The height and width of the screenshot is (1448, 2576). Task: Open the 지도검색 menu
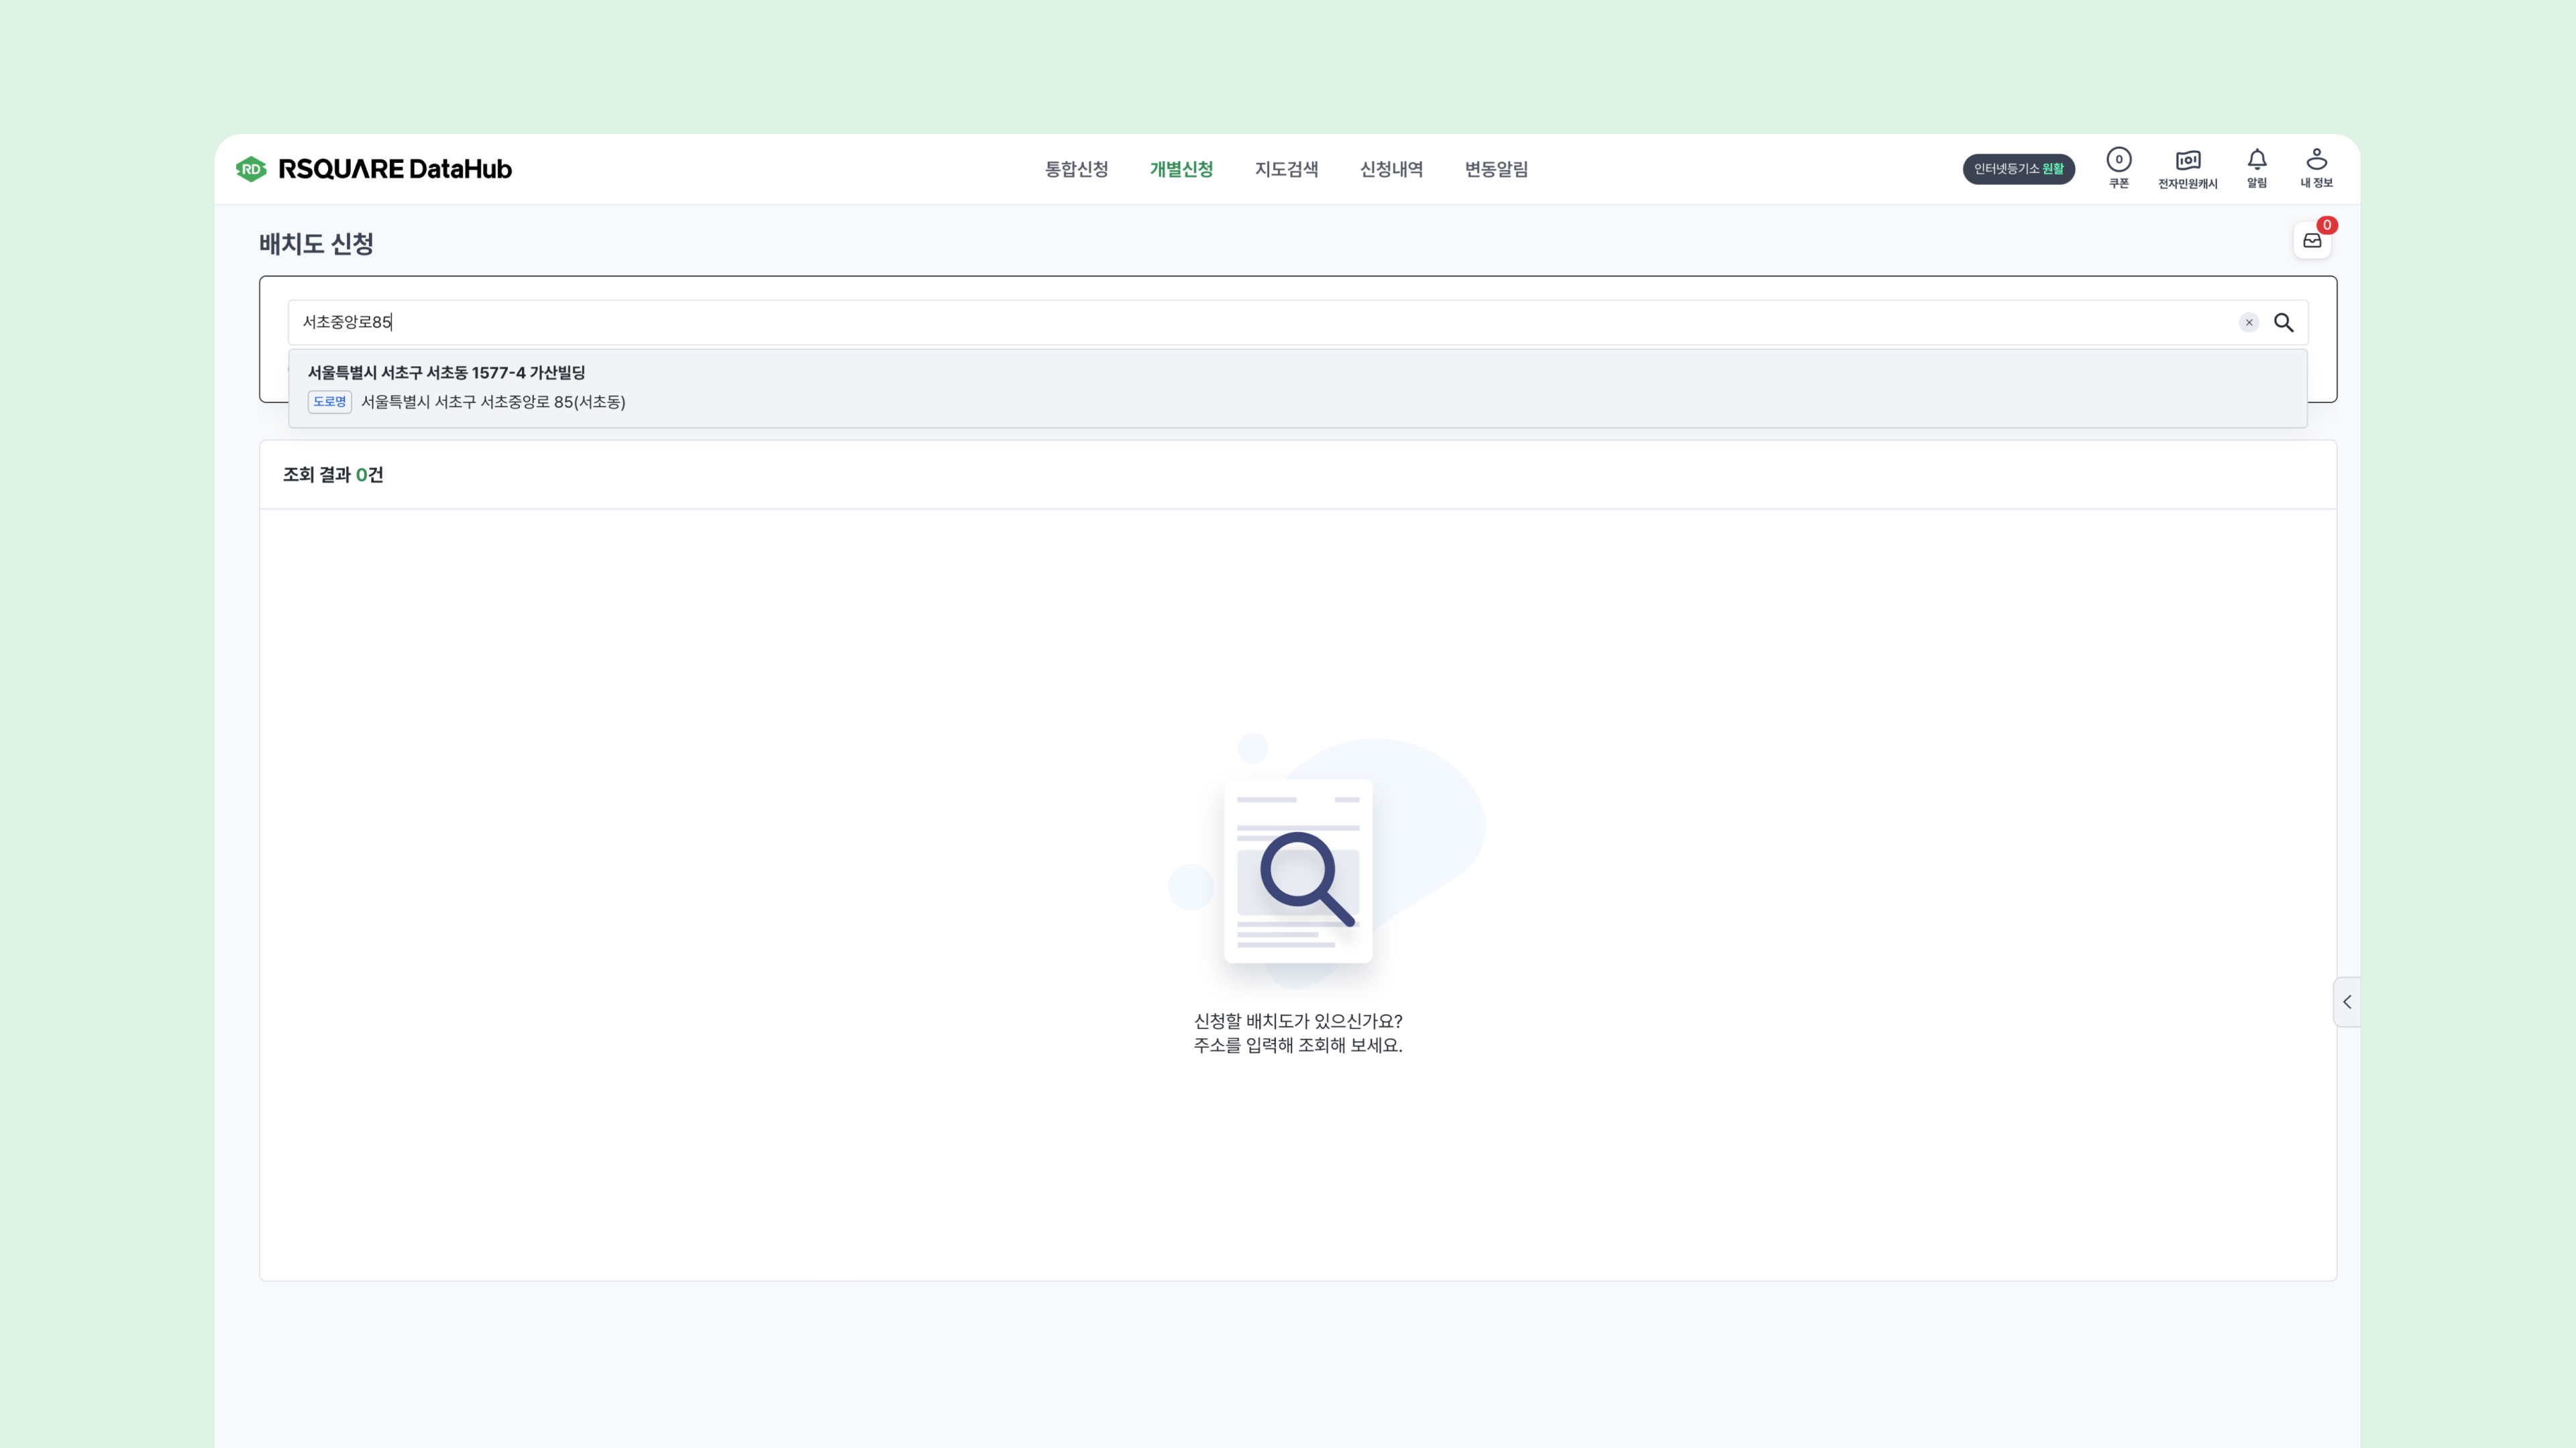click(x=1286, y=169)
